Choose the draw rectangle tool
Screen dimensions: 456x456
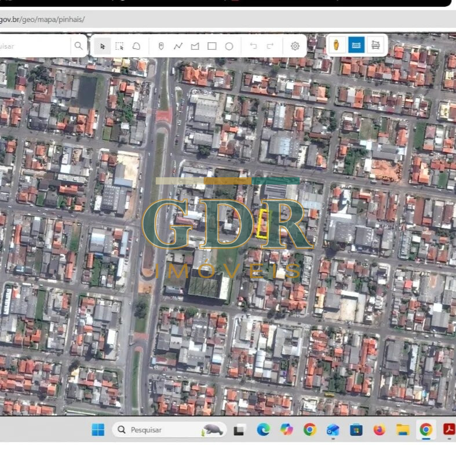click(x=212, y=46)
